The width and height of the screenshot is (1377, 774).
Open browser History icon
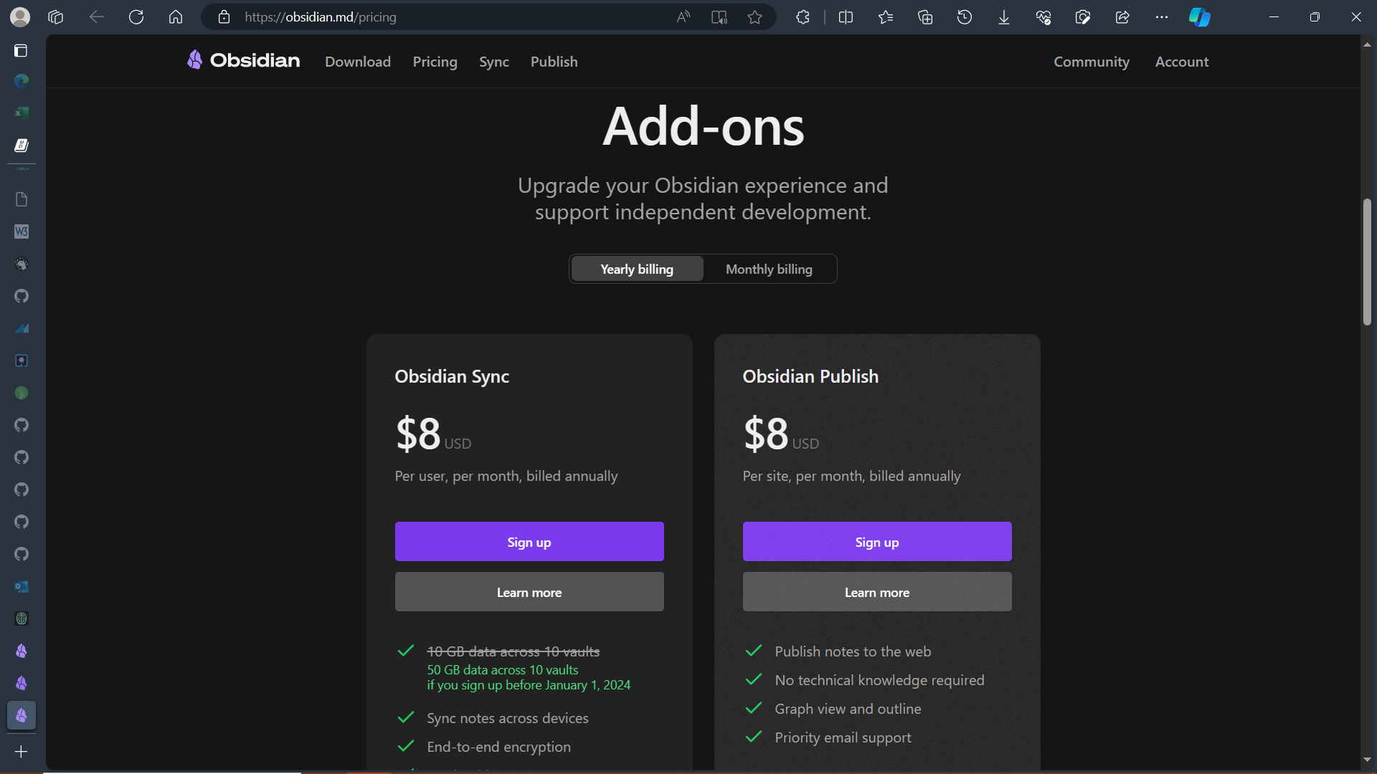pos(965,17)
